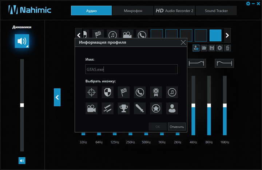Pick the music note icon in dialog

click(172, 92)
